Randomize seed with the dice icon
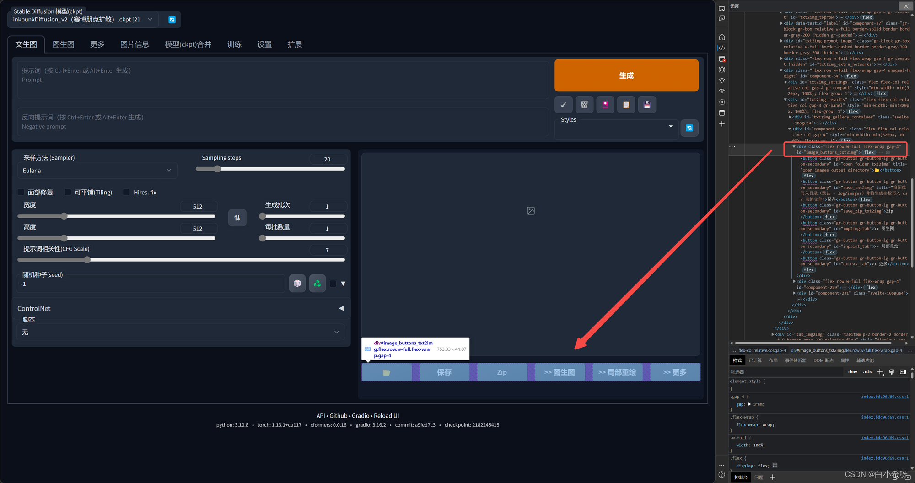This screenshot has height=483, width=915. coord(297,284)
